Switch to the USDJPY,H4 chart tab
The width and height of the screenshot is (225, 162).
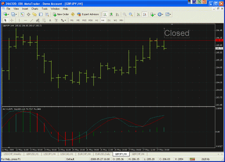point(50,154)
